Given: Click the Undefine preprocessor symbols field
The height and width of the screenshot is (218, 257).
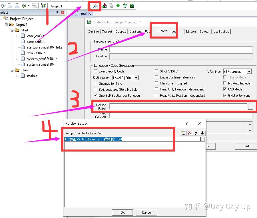Looking at the screenshot, I should tap(181, 56).
